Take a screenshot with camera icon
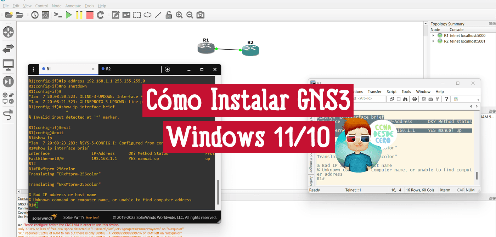Screen dimensions: 496x237 201,15
